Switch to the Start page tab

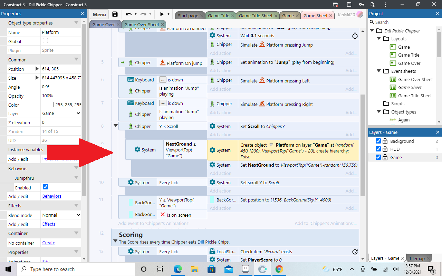click(x=188, y=16)
